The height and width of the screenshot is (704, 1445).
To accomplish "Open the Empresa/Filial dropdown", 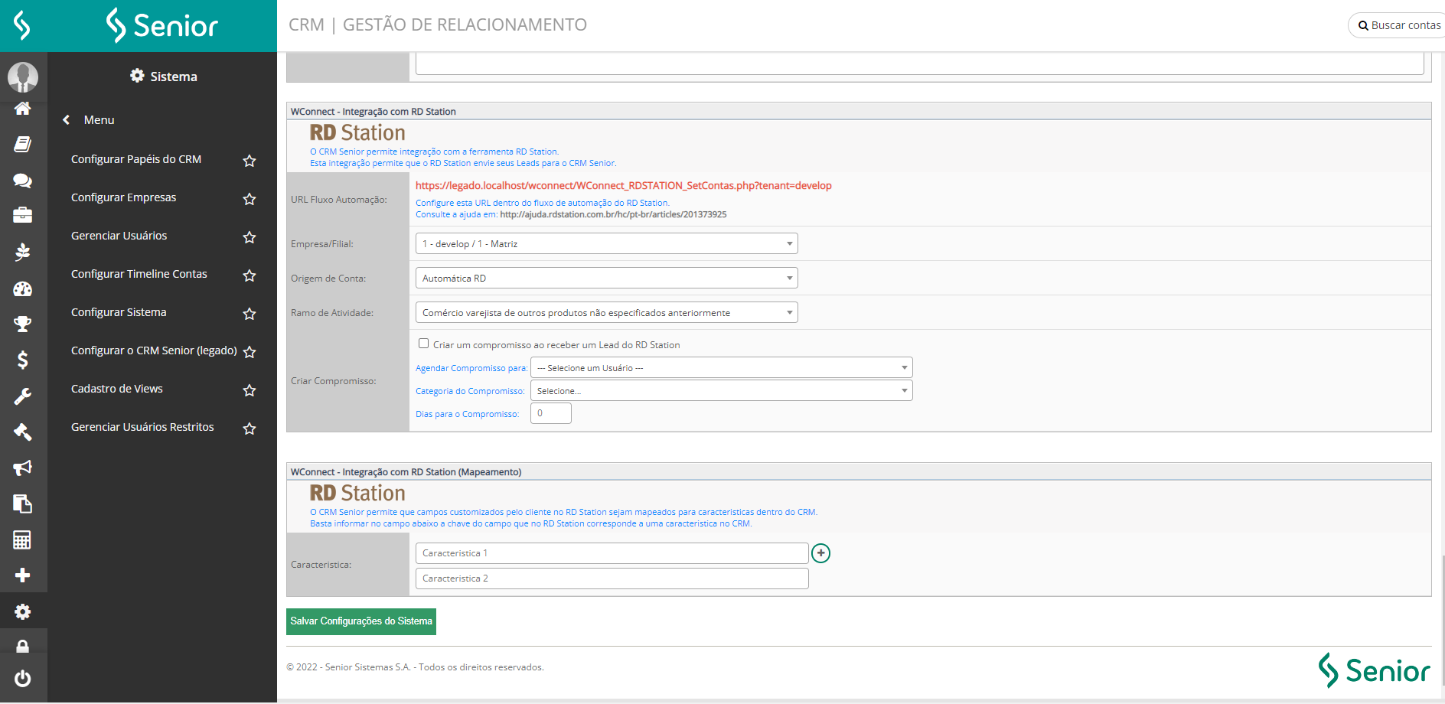I will pyautogui.click(x=606, y=244).
